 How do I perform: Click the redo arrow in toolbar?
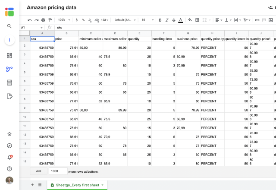pos(36,20)
